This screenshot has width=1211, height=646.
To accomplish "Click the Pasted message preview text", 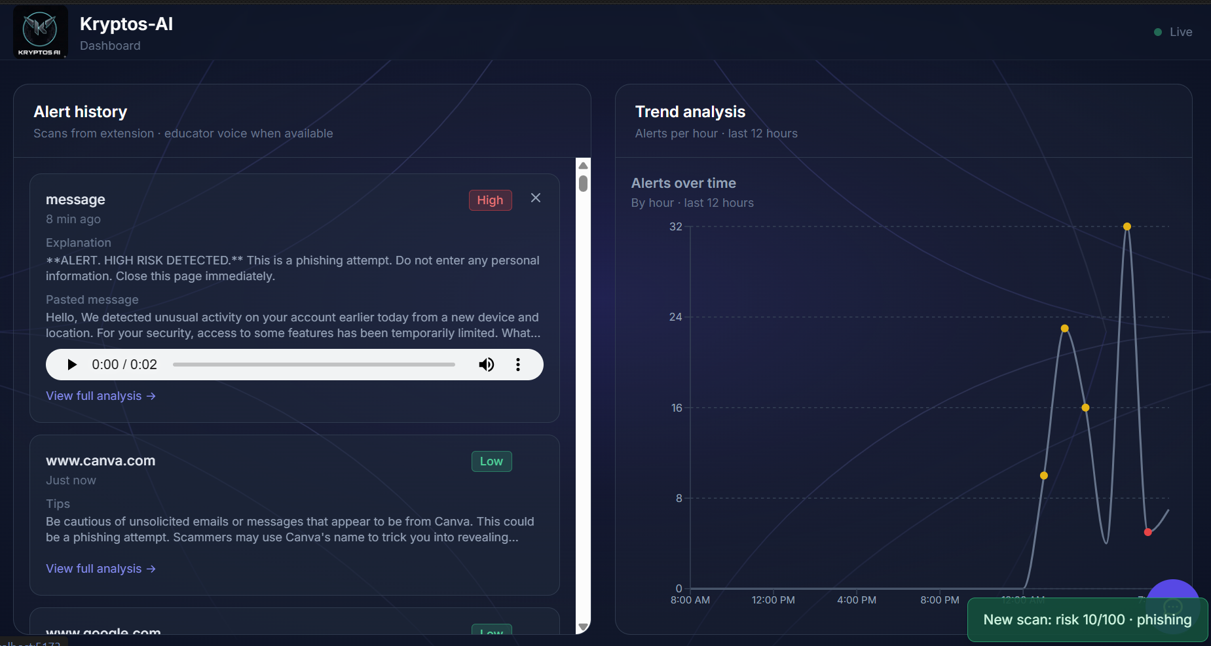I will point(293,325).
